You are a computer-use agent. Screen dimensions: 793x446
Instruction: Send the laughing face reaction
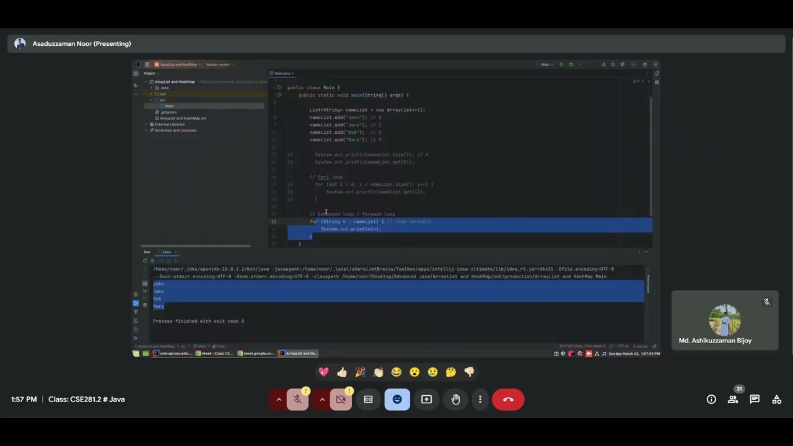(396, 372)
